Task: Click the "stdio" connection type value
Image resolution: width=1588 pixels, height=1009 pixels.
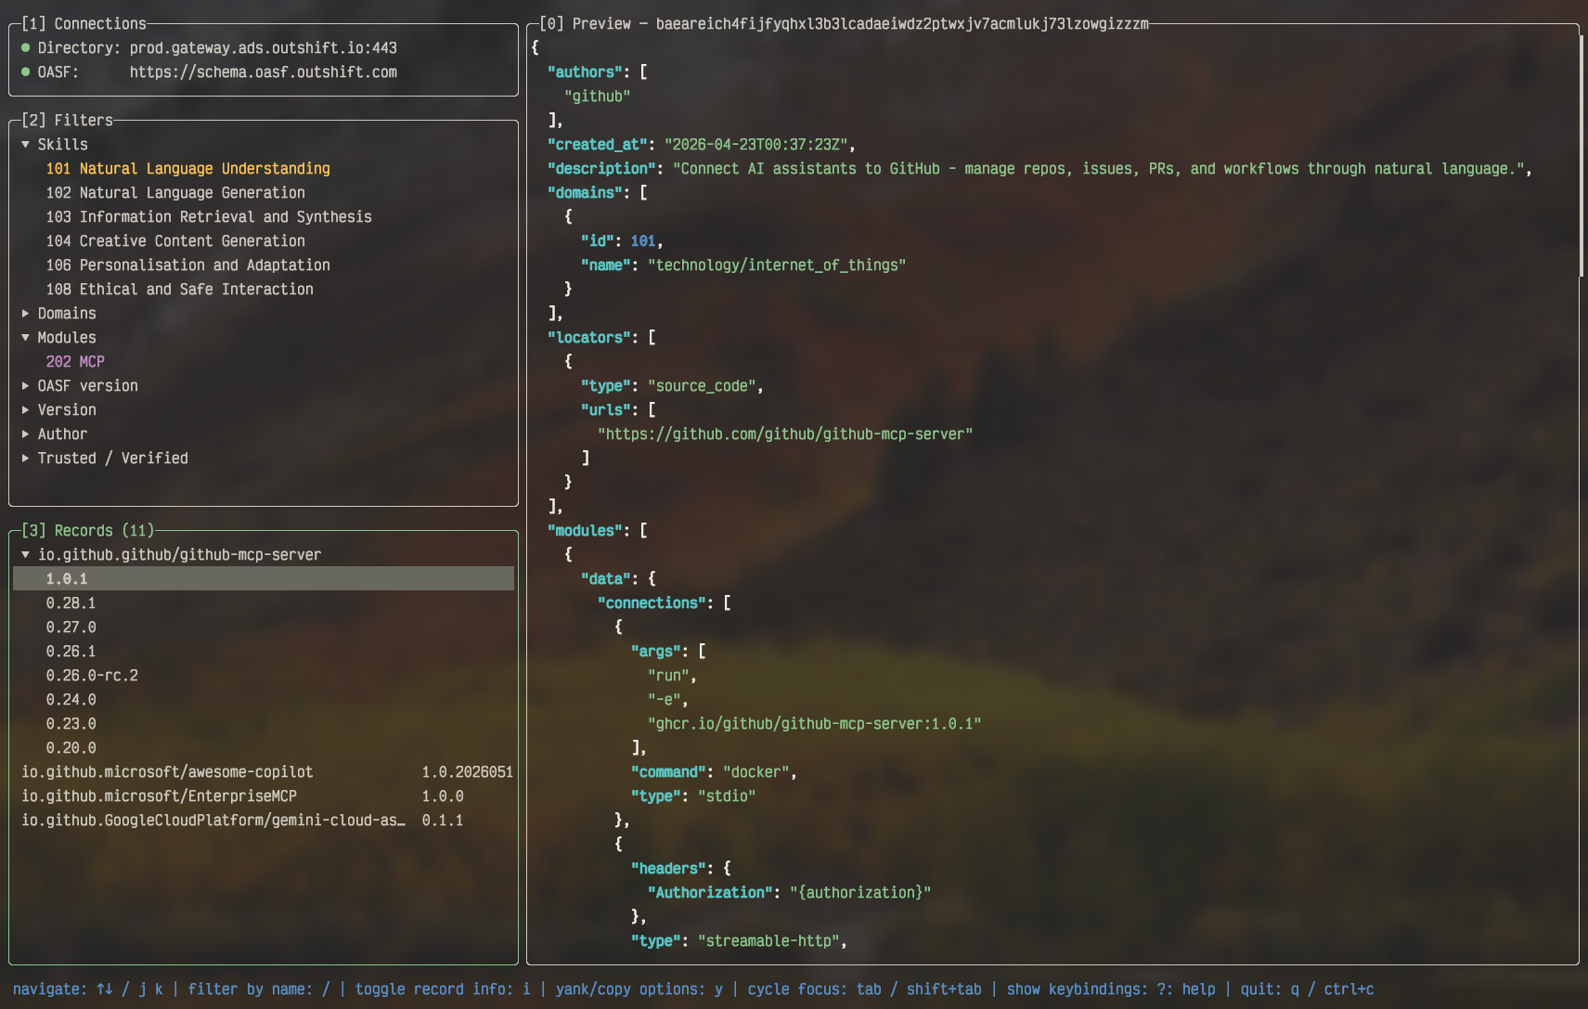Action: [x=727, y=796]
